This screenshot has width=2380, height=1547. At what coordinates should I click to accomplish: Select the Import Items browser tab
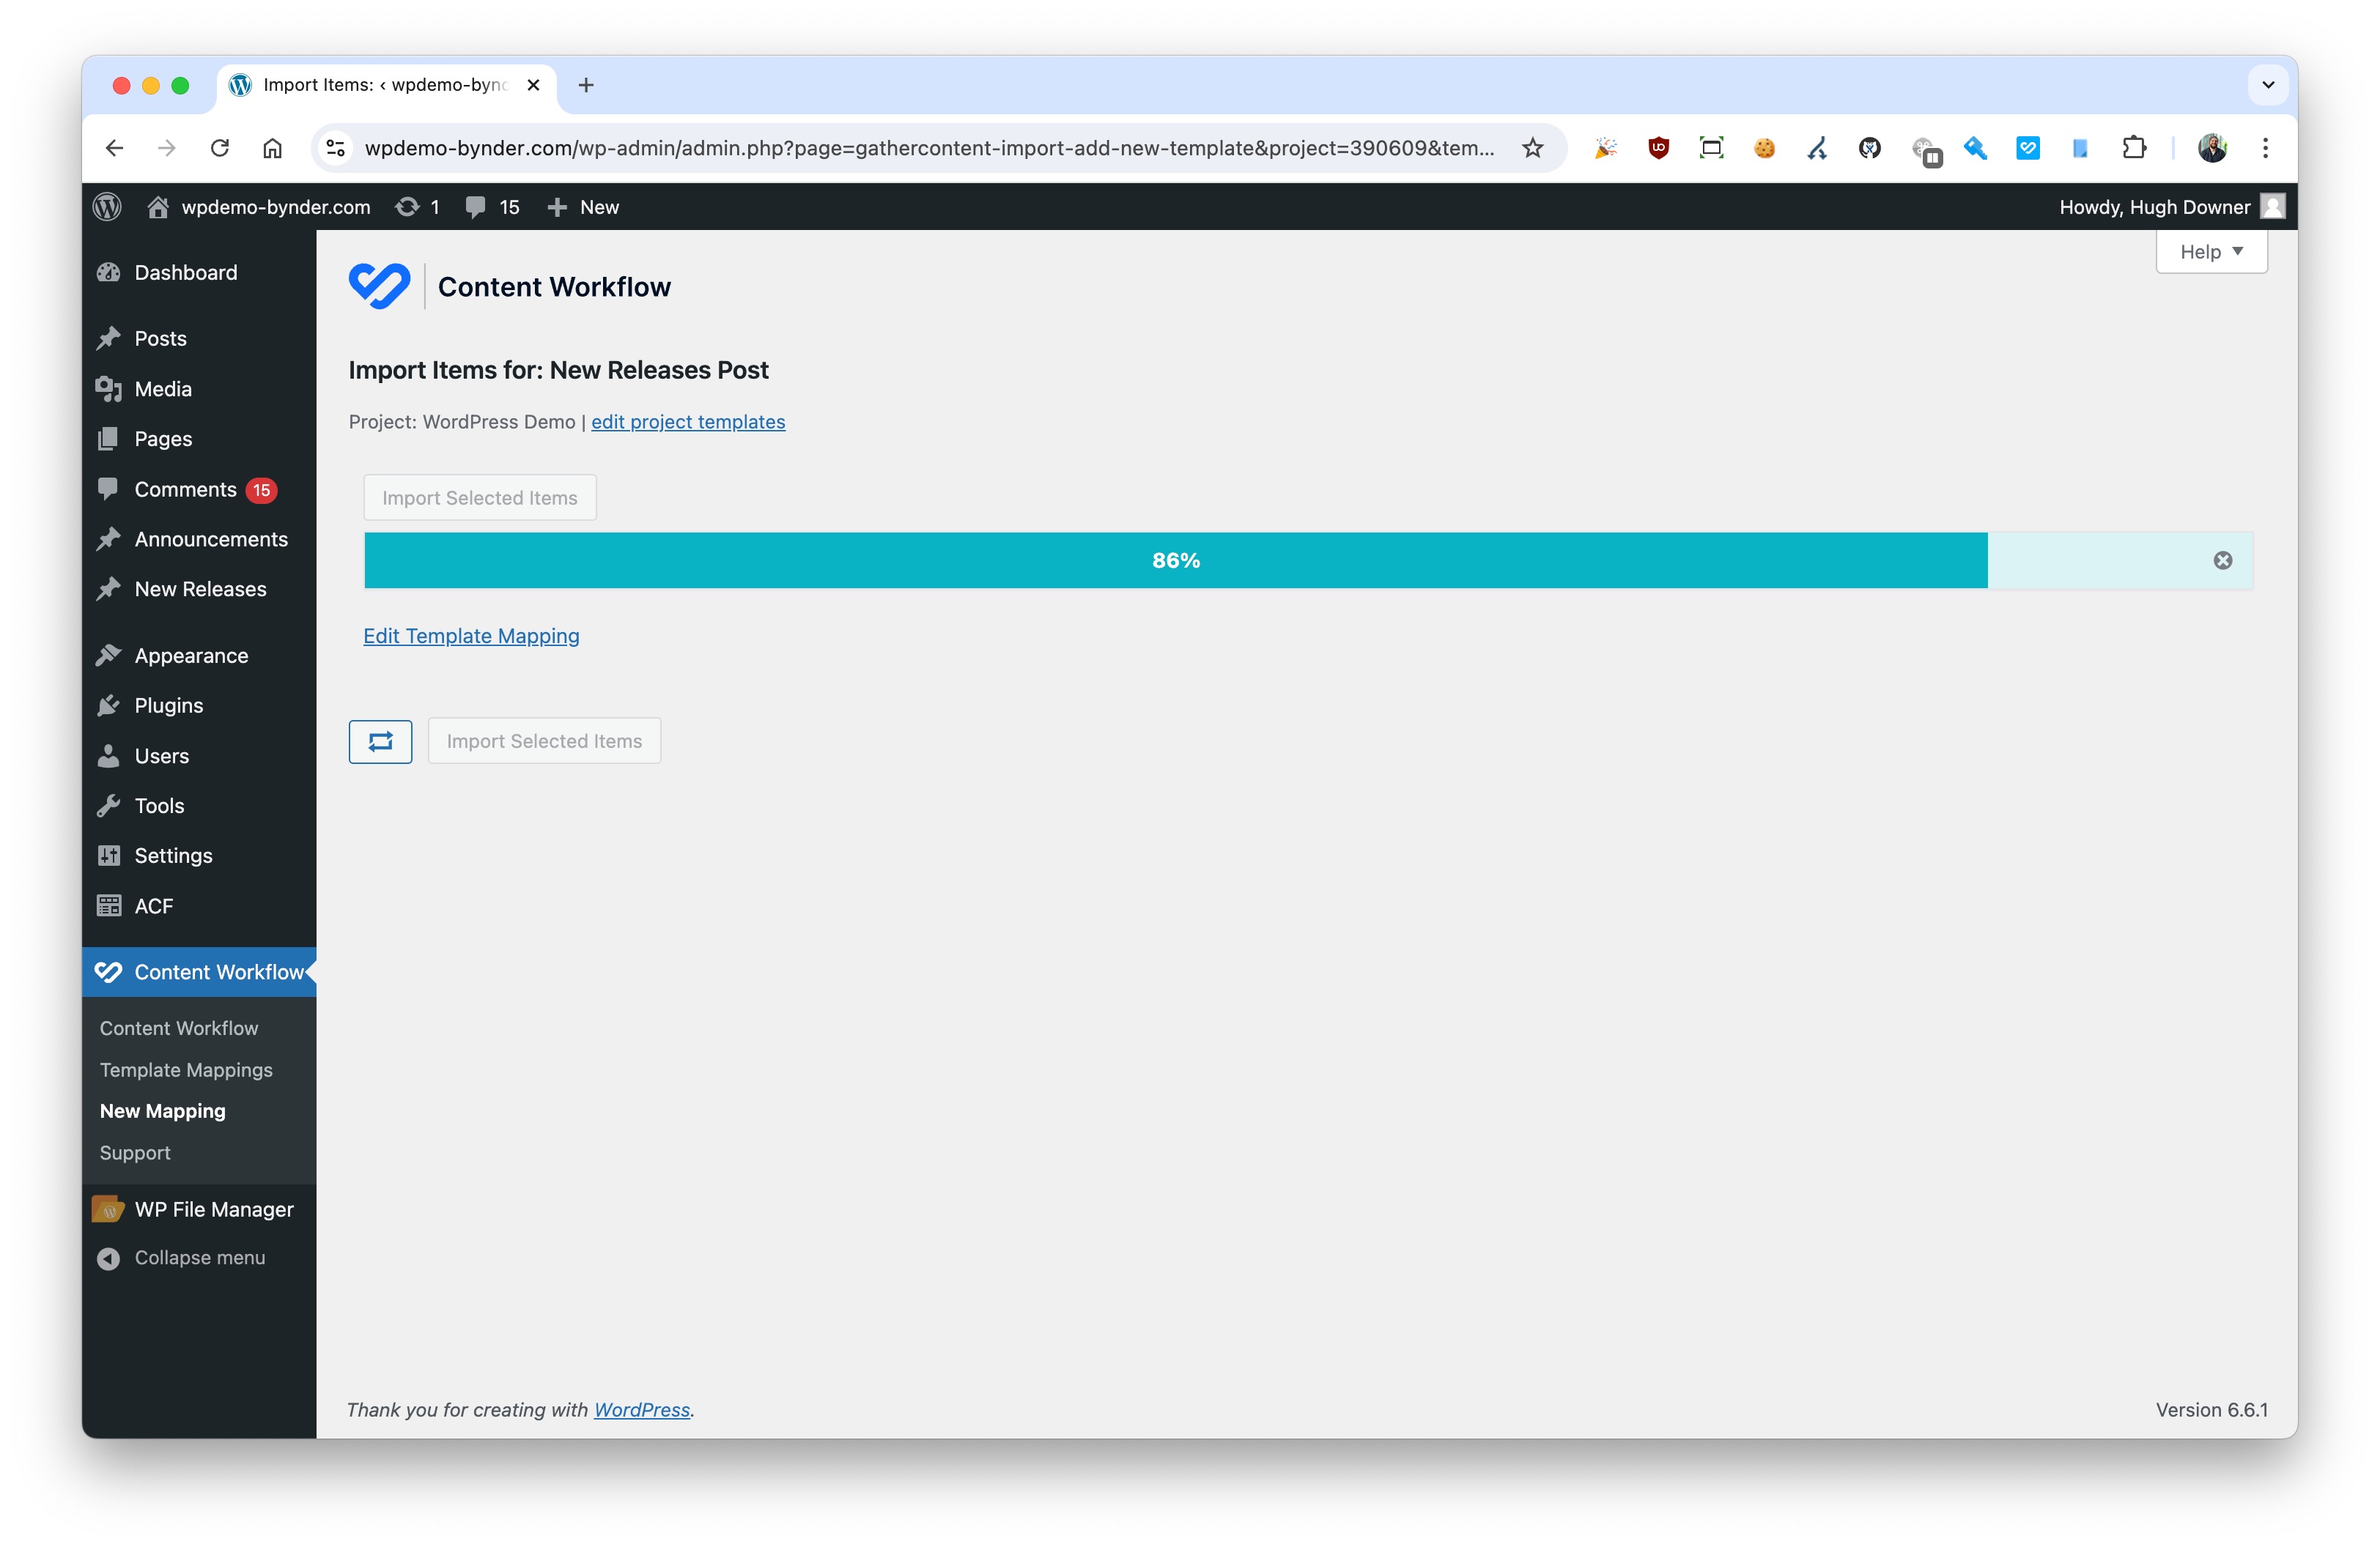[387, 85]
